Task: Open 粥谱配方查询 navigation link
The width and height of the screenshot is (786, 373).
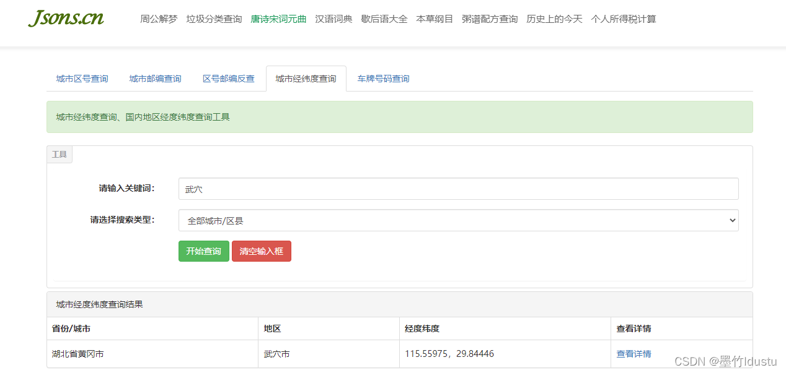Action: point(490,19)
